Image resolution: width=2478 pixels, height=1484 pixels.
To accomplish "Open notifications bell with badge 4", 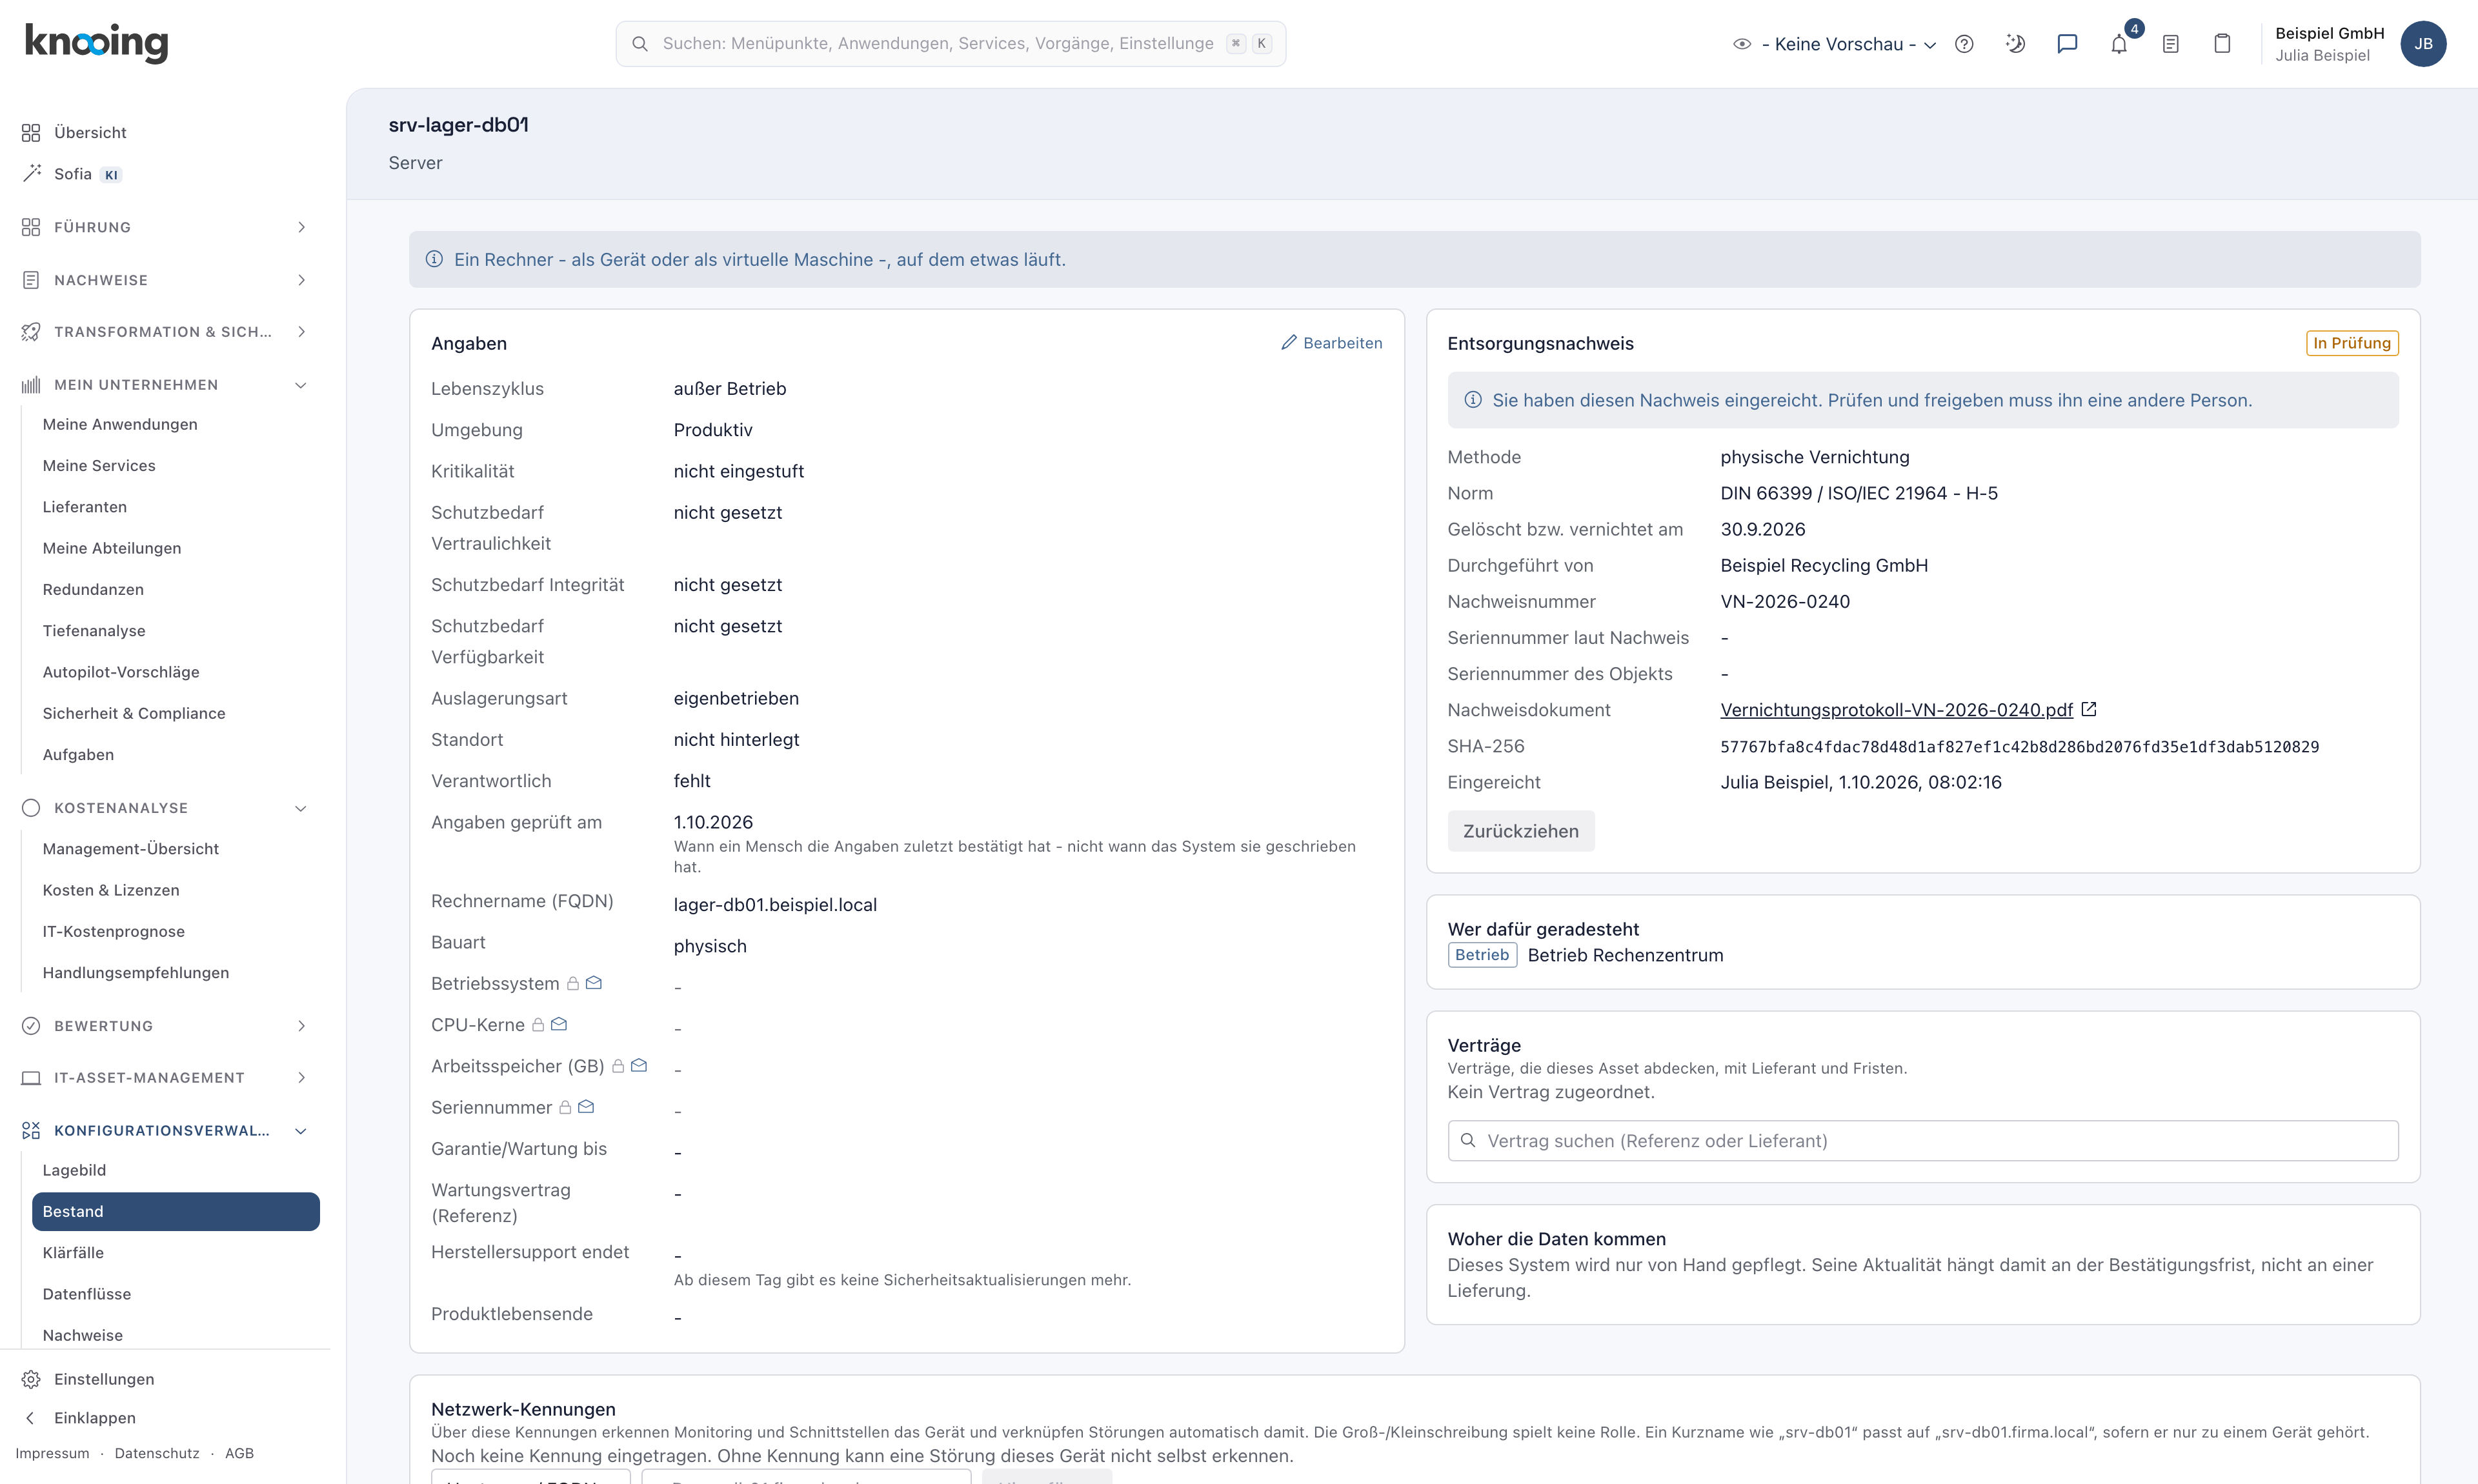I will [x=2119, y=44].
